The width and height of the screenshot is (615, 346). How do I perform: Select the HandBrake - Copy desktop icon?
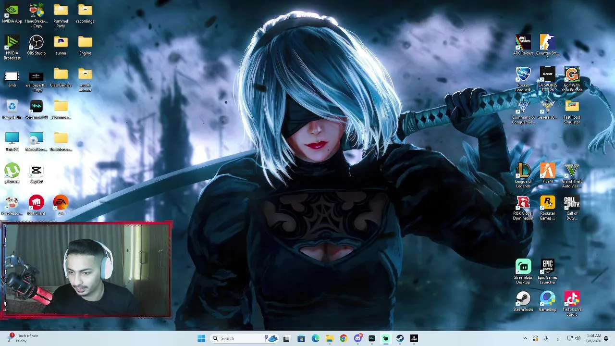coord(36,16)
